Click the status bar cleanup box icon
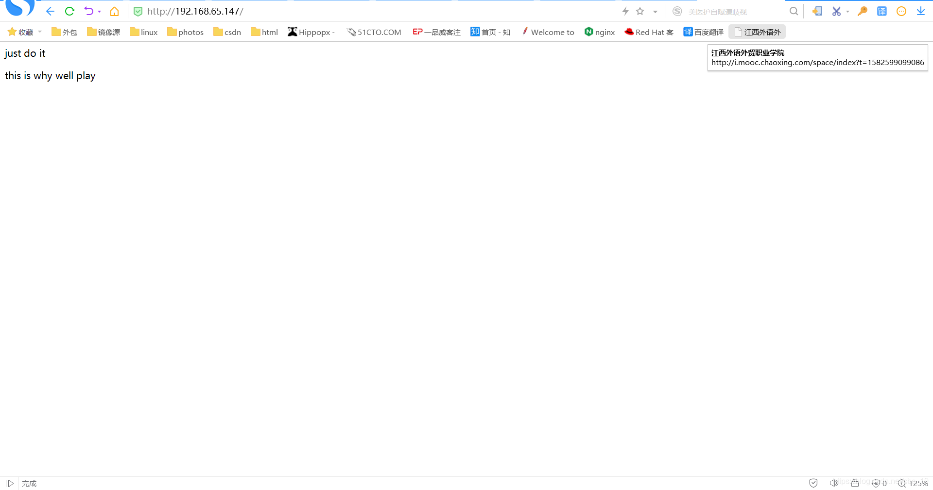The image size is (933, 490). pyautogui.click(x=855, y=483)
